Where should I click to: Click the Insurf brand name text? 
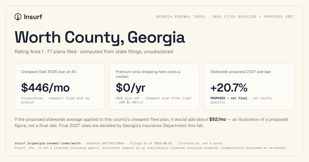(33, 17)
